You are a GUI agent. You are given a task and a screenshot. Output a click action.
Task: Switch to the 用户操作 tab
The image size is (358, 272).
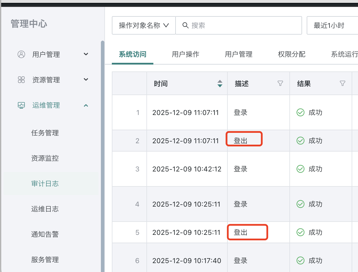(185, 54)
